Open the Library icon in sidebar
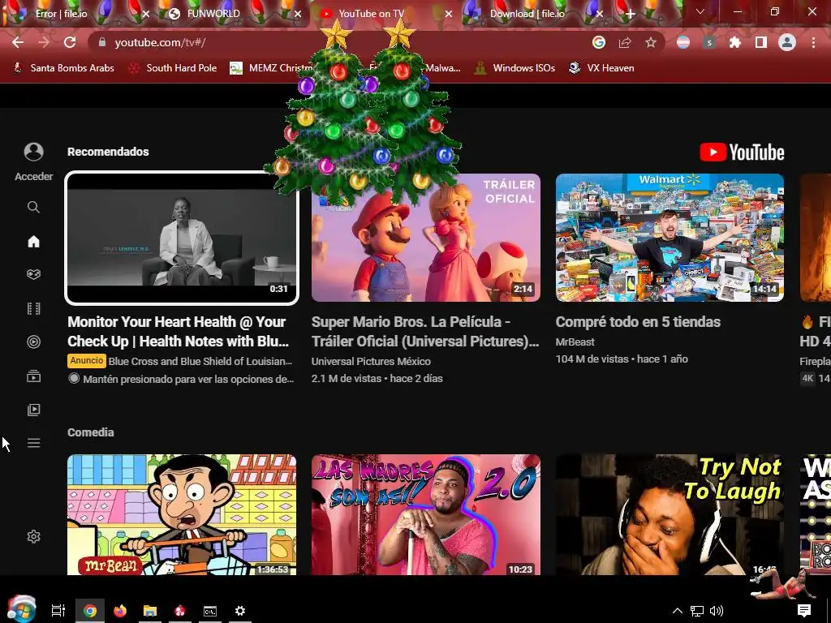The height and width of the screenshot is (623, 831). [x=33, y=410]
